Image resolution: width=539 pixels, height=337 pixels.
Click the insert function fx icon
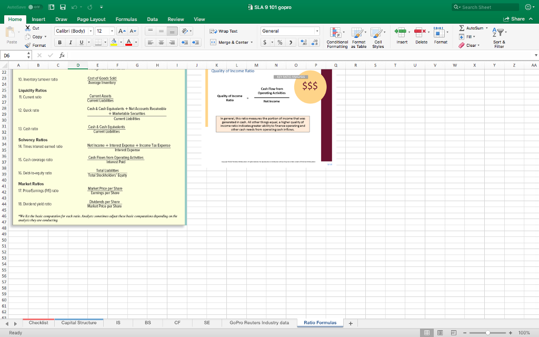[62, 55]
